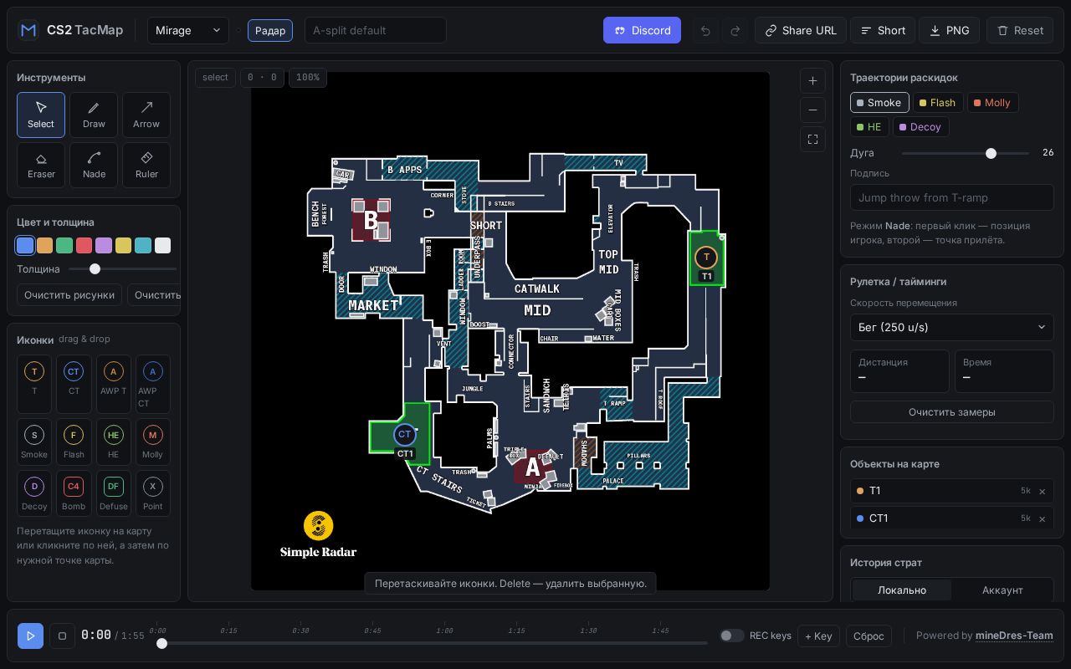Select the Ruler tool
This screenshot has height=669, width=1071.
[146, 165]
